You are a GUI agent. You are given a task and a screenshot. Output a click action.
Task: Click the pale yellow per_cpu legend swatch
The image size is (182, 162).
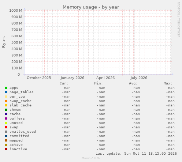click(6, 97)
